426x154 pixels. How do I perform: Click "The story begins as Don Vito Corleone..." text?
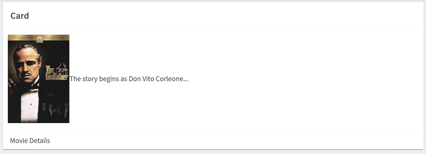point(129,79)
